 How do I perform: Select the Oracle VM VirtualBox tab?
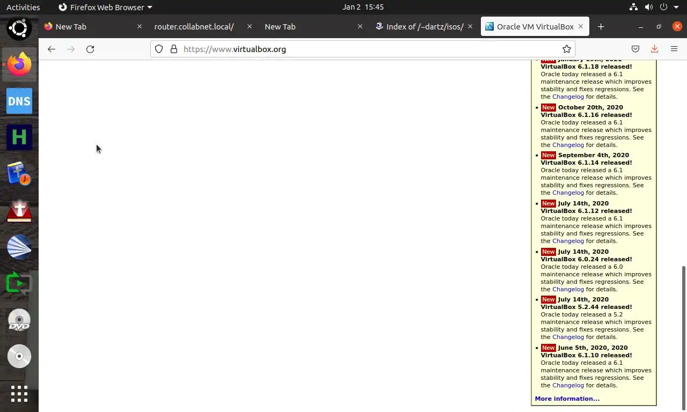click(535, 26)
